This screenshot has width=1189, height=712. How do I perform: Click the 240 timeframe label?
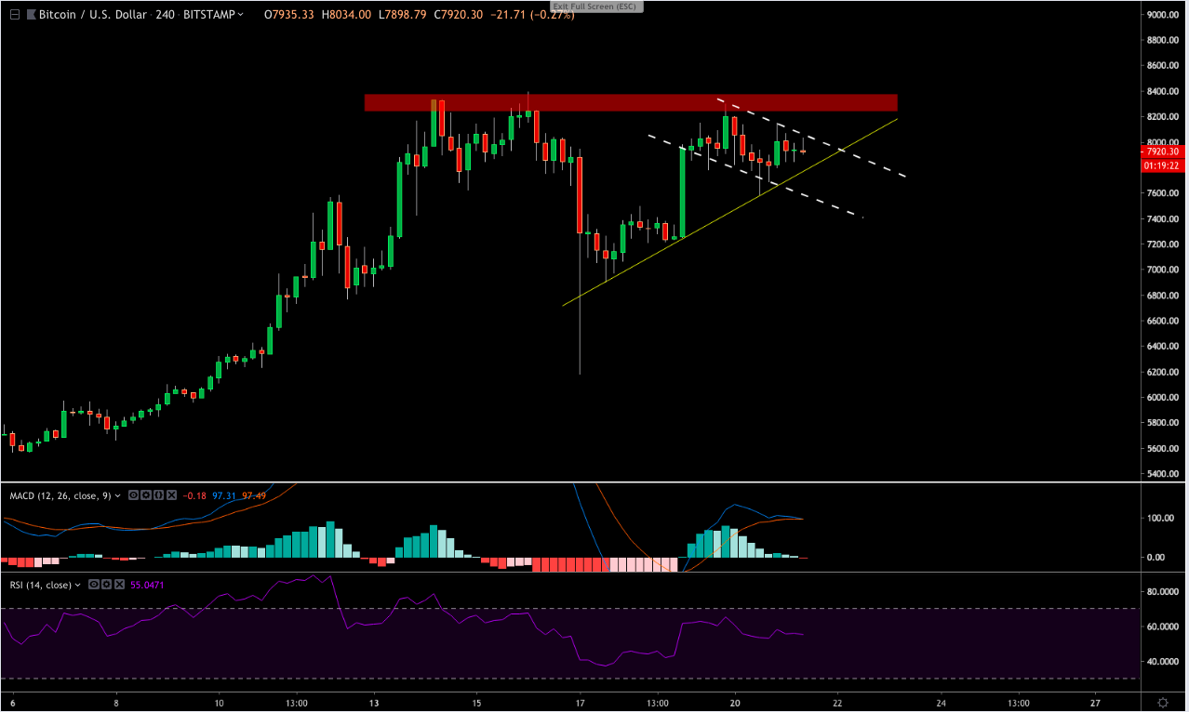click(164, 14)
